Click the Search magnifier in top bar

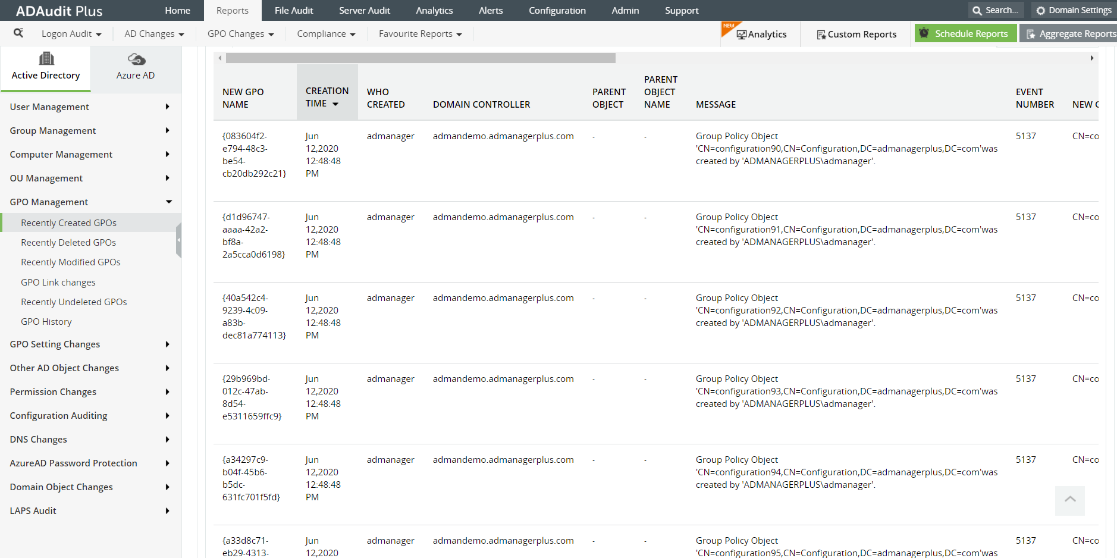(x=976, y=10)
